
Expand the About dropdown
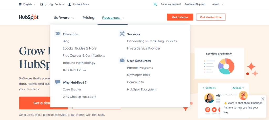pyautogui.click(x=223, y=4)
